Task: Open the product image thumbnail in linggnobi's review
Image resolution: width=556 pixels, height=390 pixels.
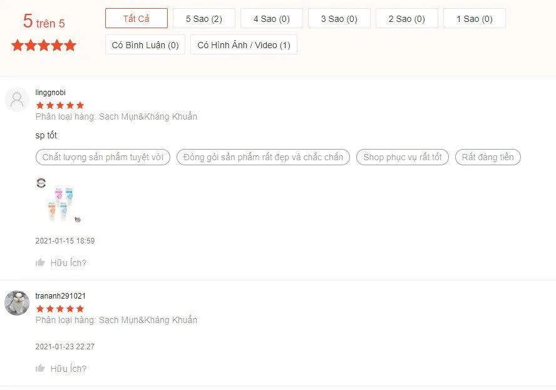Action: coord(60,203)
